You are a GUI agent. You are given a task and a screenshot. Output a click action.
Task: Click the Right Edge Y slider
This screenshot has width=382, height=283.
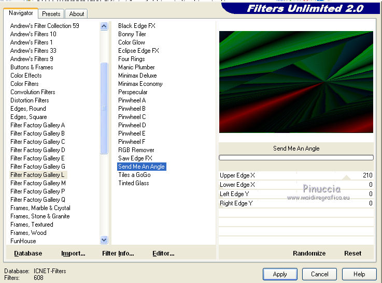(296, 203)
